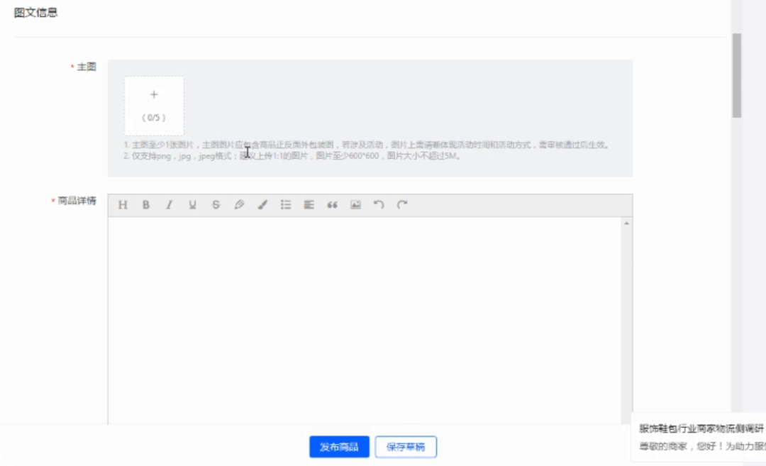Image resolution: width=766 pixels, height=466 pixels.
Task: Apply italic styling to product detail text
Action: point(169,205)
